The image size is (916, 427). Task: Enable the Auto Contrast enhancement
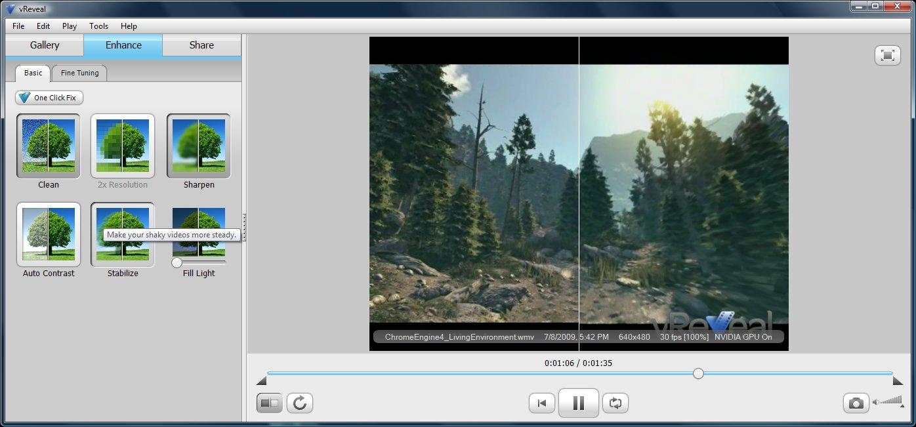49,234
